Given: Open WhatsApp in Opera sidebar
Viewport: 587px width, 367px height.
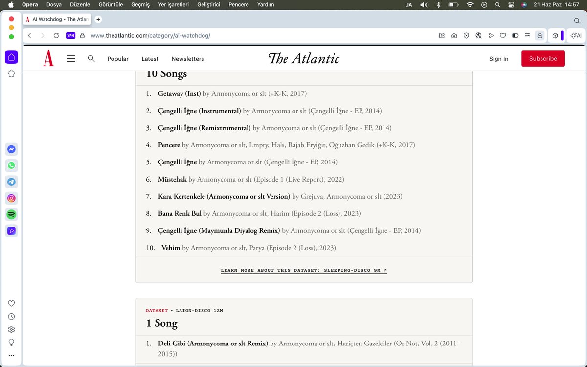Looking at the screenshot, I should (x=11, y=166).
